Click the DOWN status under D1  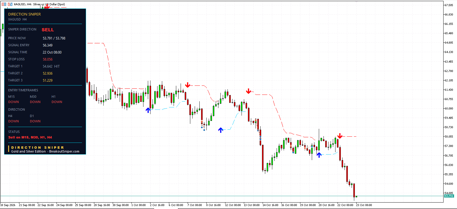[x=35, y=121]
